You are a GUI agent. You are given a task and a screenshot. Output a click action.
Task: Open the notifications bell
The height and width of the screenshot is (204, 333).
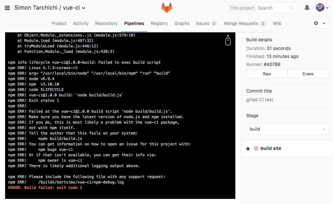point(307,7)
